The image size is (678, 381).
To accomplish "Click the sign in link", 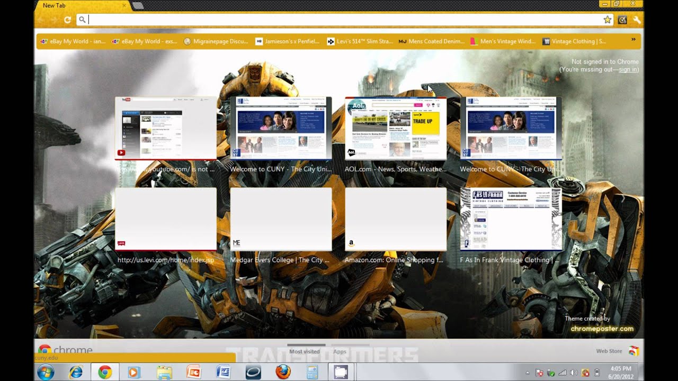I will pyautogui.click(x=628, y=69).
